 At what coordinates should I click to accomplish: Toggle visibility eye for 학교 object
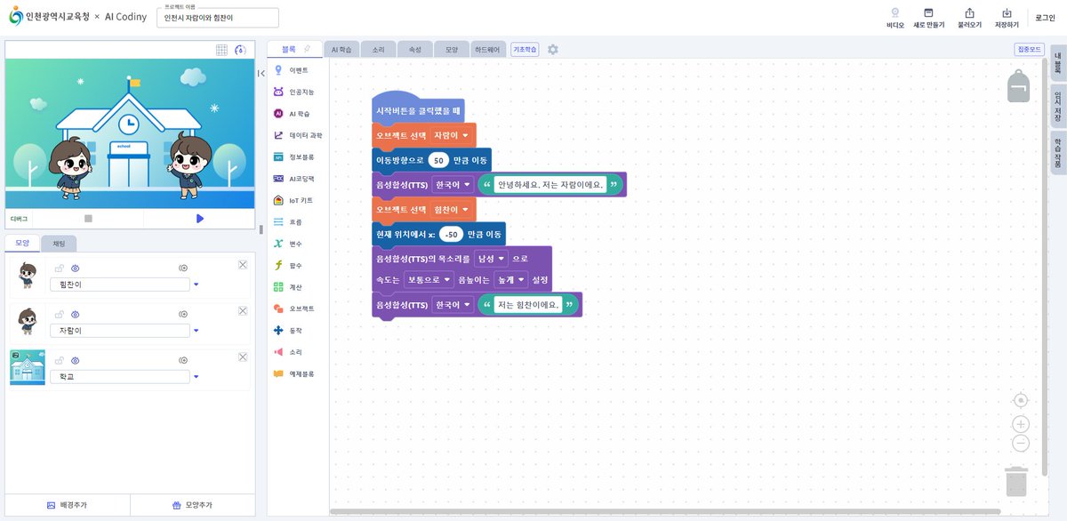pyautogui.click(x=76, y=360)
